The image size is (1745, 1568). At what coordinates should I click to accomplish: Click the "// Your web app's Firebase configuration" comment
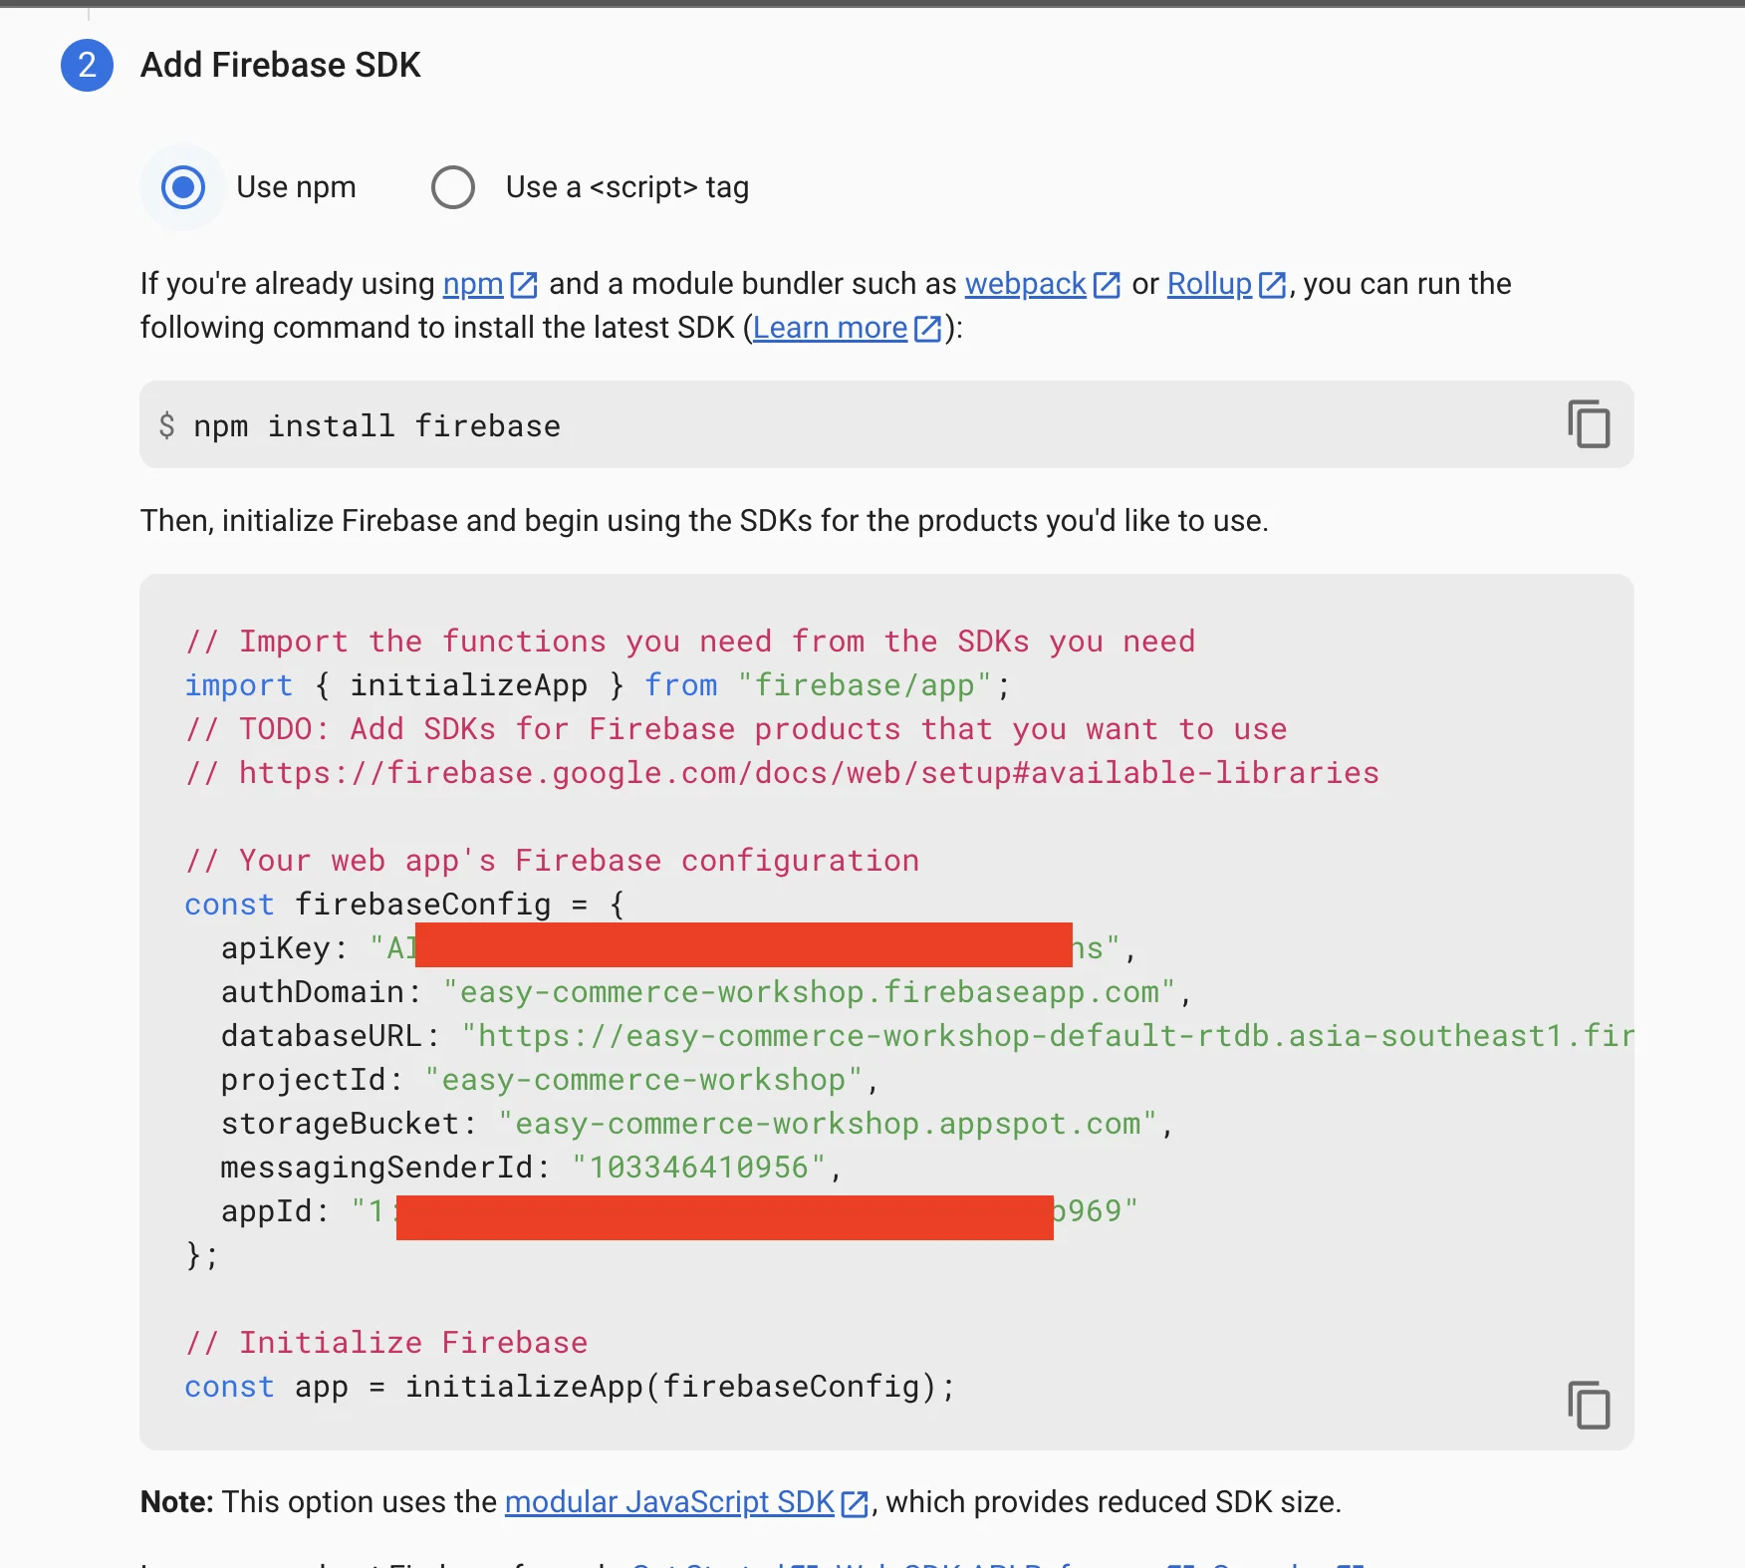553,861
